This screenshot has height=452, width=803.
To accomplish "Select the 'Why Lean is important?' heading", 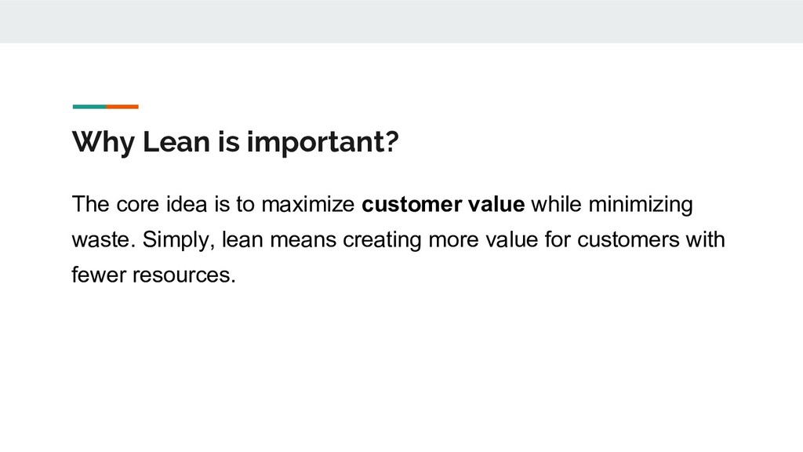I will (x=235, y=142).
